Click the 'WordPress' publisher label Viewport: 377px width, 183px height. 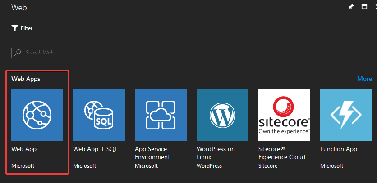coord(209,166)
